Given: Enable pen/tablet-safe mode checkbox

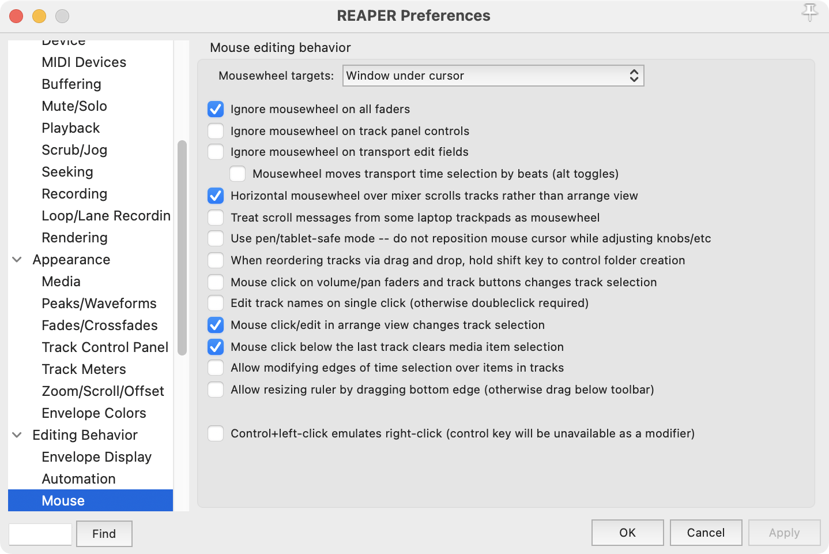Looking at the screenshot, I should pyautogui.click(x=216, y=238).
